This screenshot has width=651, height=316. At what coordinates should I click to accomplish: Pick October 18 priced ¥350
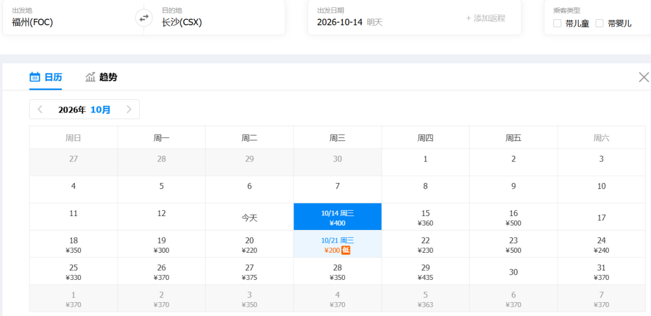click(74, 244)
